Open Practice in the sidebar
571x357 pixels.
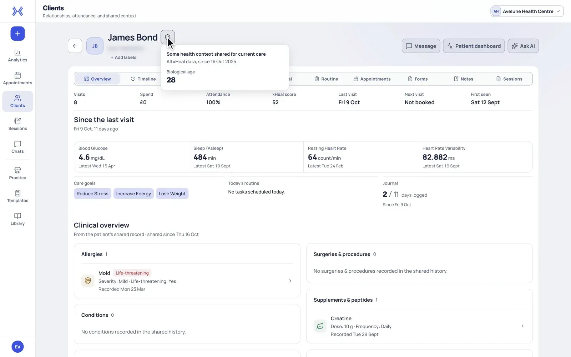click(17, 174)
